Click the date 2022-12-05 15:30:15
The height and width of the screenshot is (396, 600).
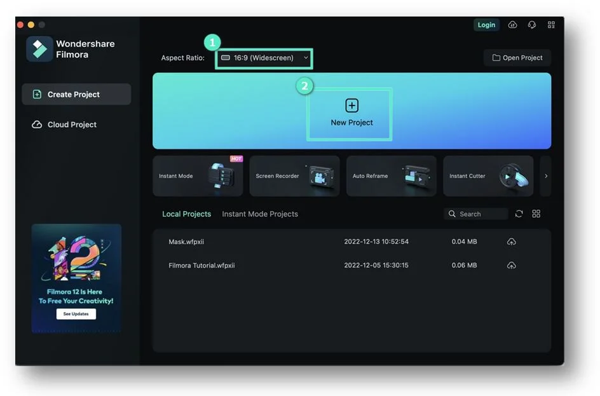point(376,266)
